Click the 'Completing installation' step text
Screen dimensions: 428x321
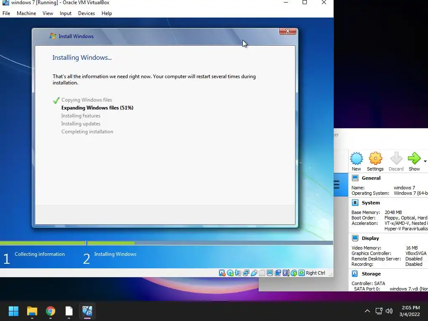pos(87,131)
